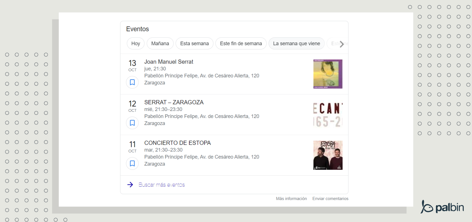Bookmark the SERRAT – ZARAGOZA event
Screen dimensions: 472x222
[x=132, y=123]
